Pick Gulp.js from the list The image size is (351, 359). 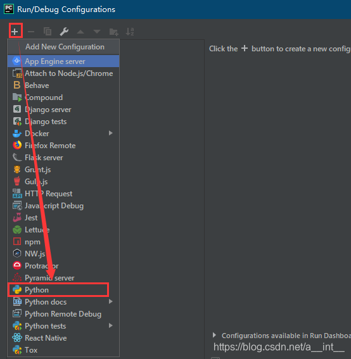click(63, 182)
